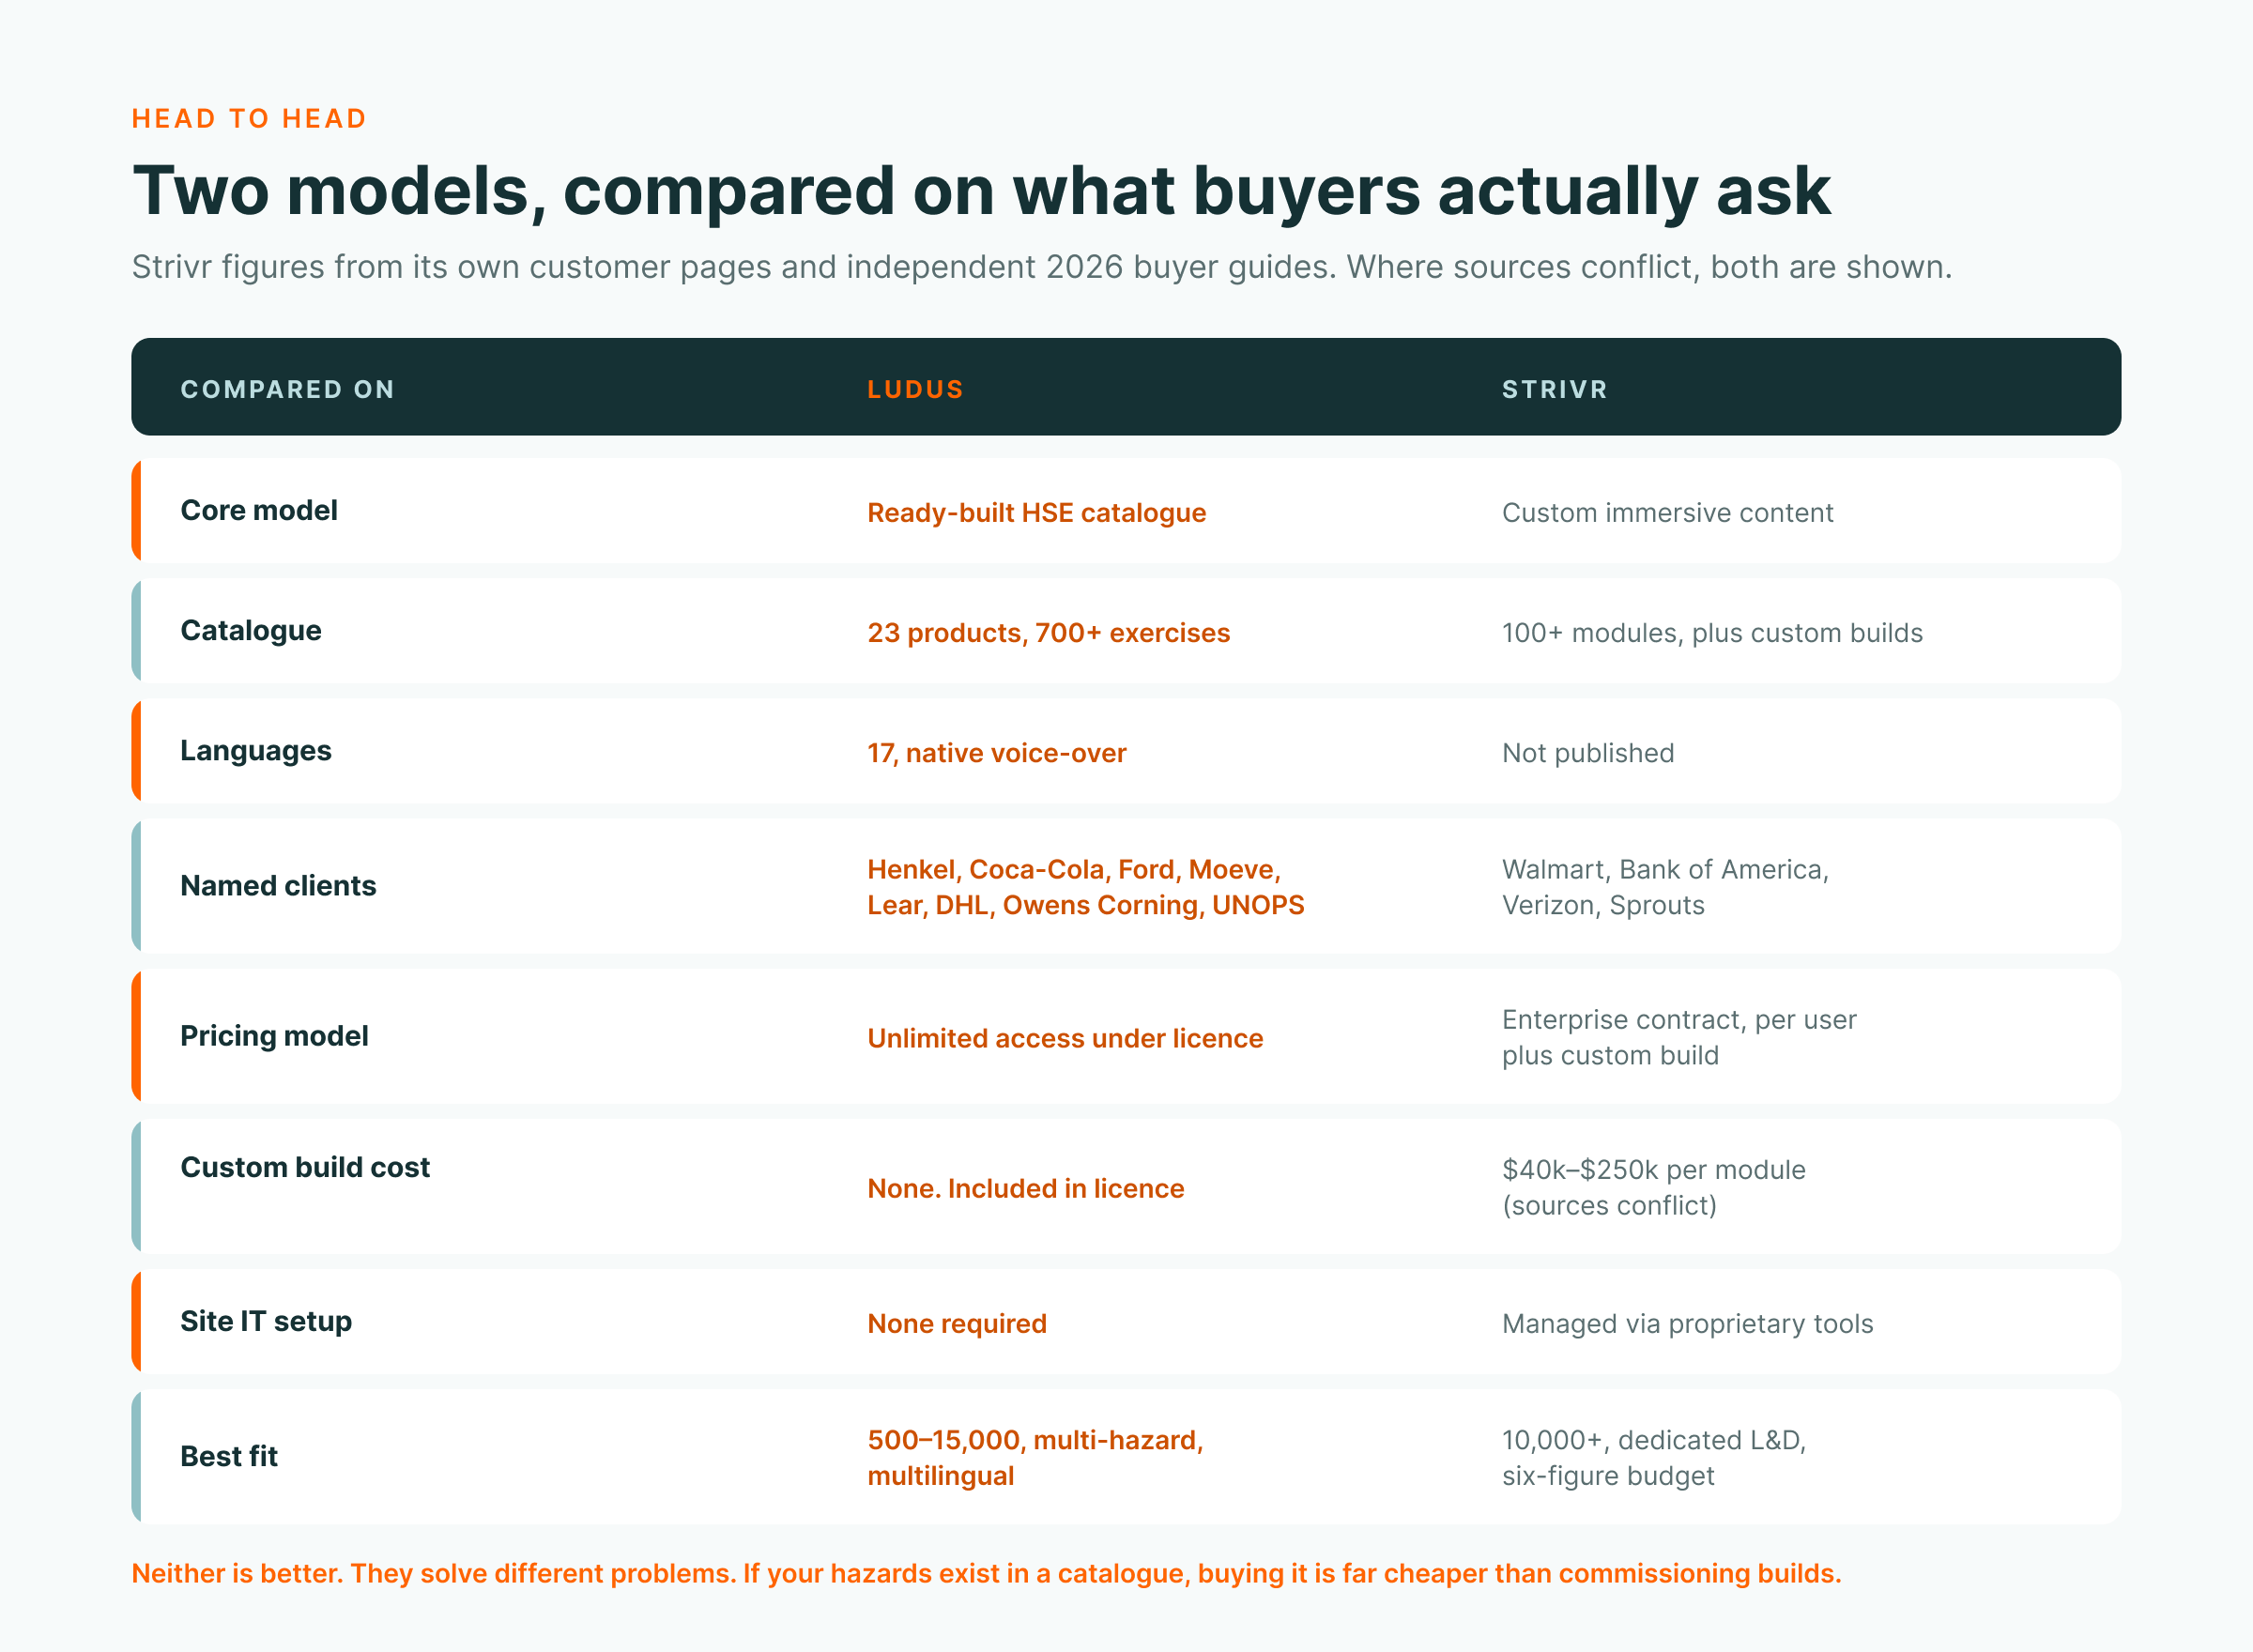Select 'Managed via proprietary tools' cell
This screenshot has height=1652, width=2253.
click(x=1688, y=1324)
